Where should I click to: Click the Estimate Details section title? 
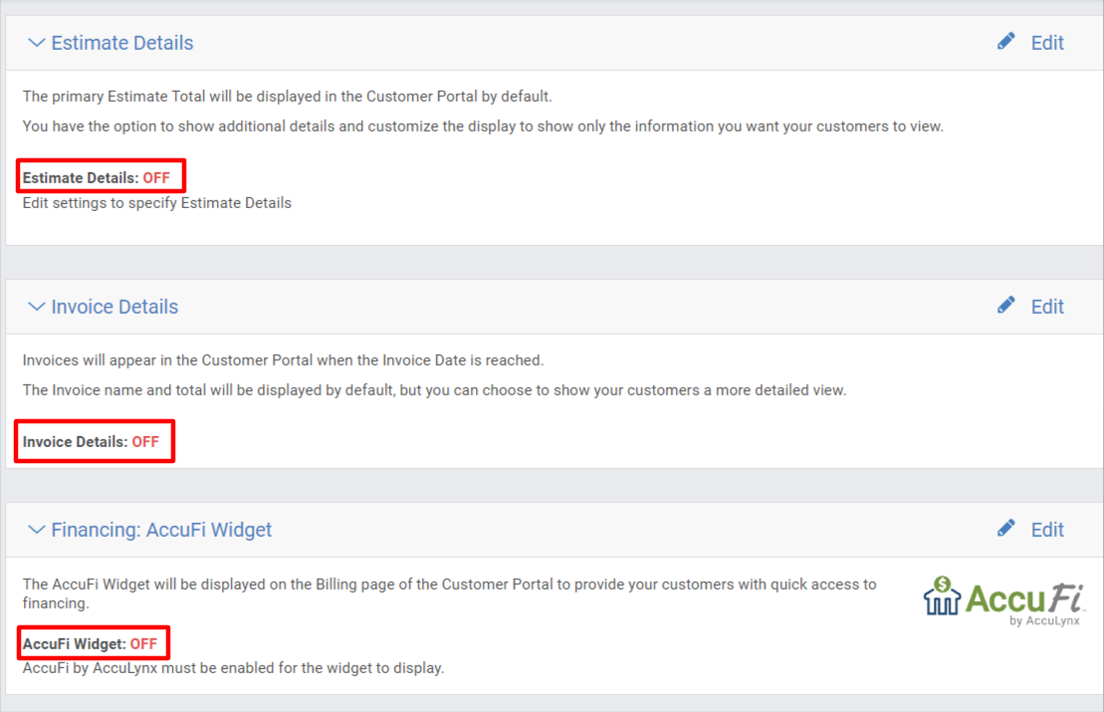121,43
